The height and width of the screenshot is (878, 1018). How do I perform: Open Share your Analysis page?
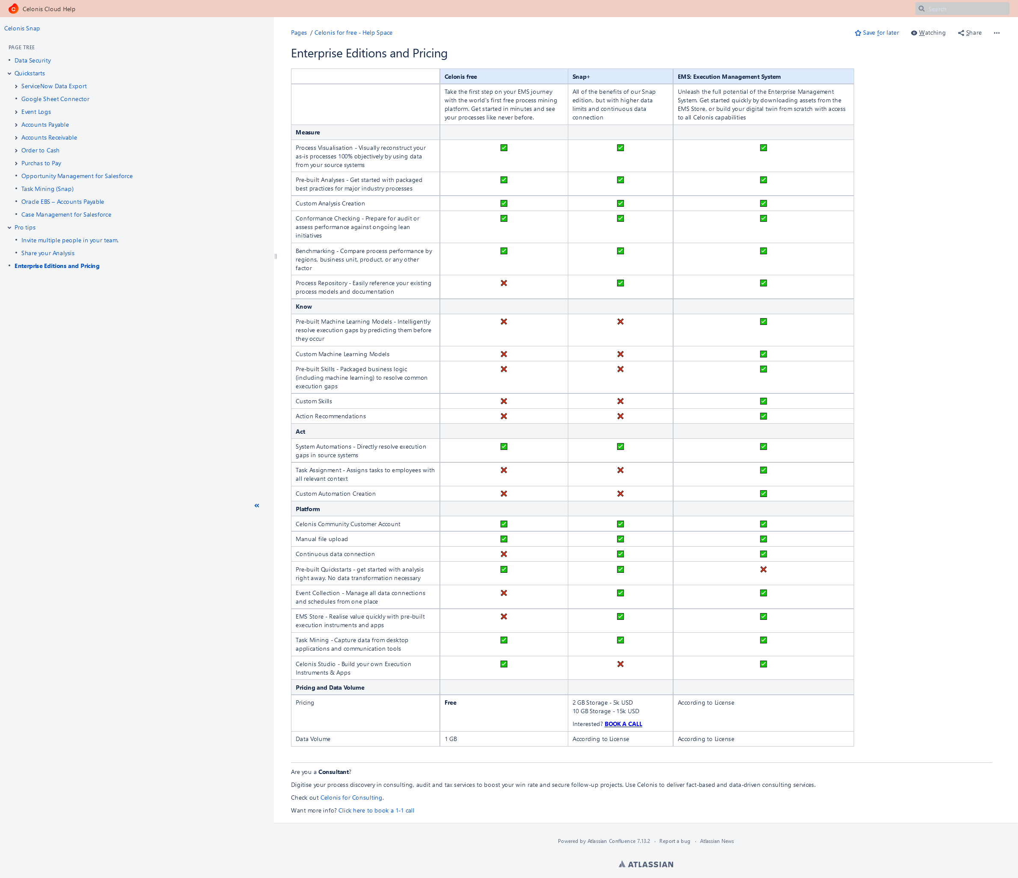coord(47,253)
